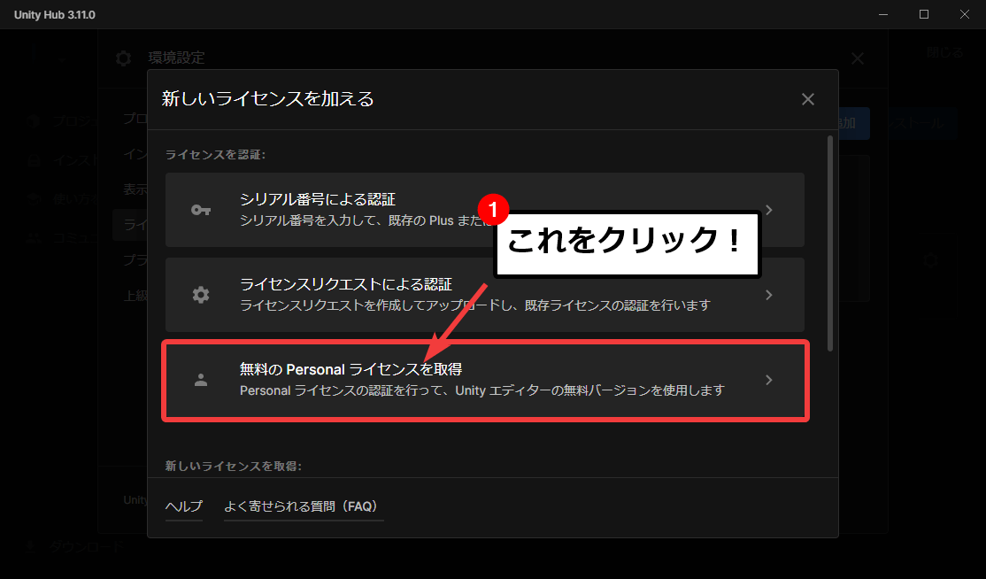Click the 閉じる button in background window

pos(944,53)
